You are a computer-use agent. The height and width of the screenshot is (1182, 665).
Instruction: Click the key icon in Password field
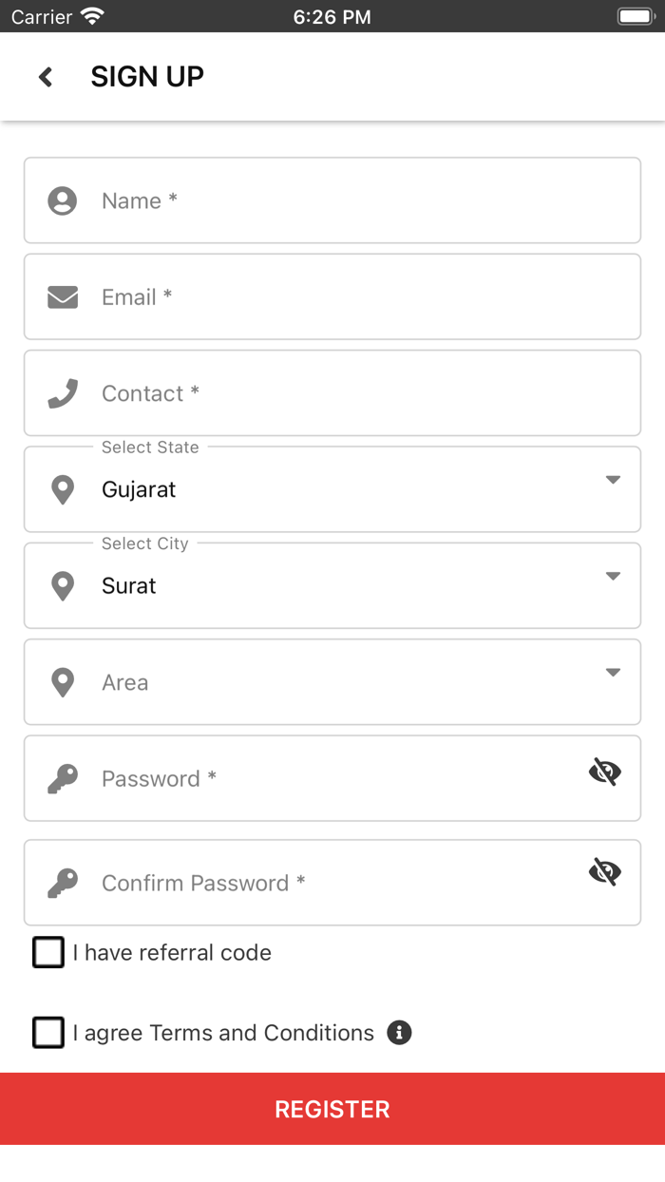(63, 779)
